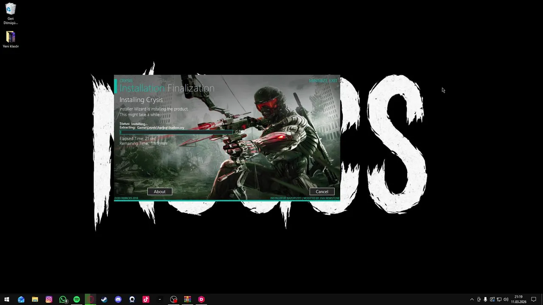Cancel the Crysis installation

pos(322,191)
